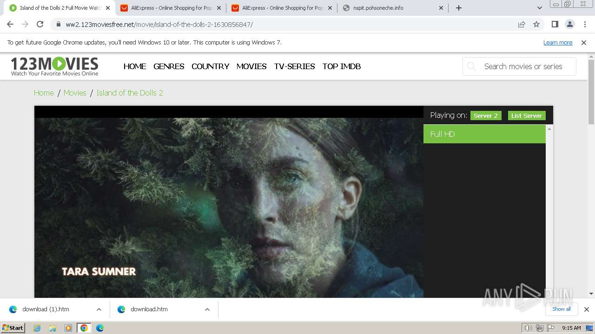Screen dimensions: 595x334
Task: Open the MOVIES menu item
Action: 251,66
